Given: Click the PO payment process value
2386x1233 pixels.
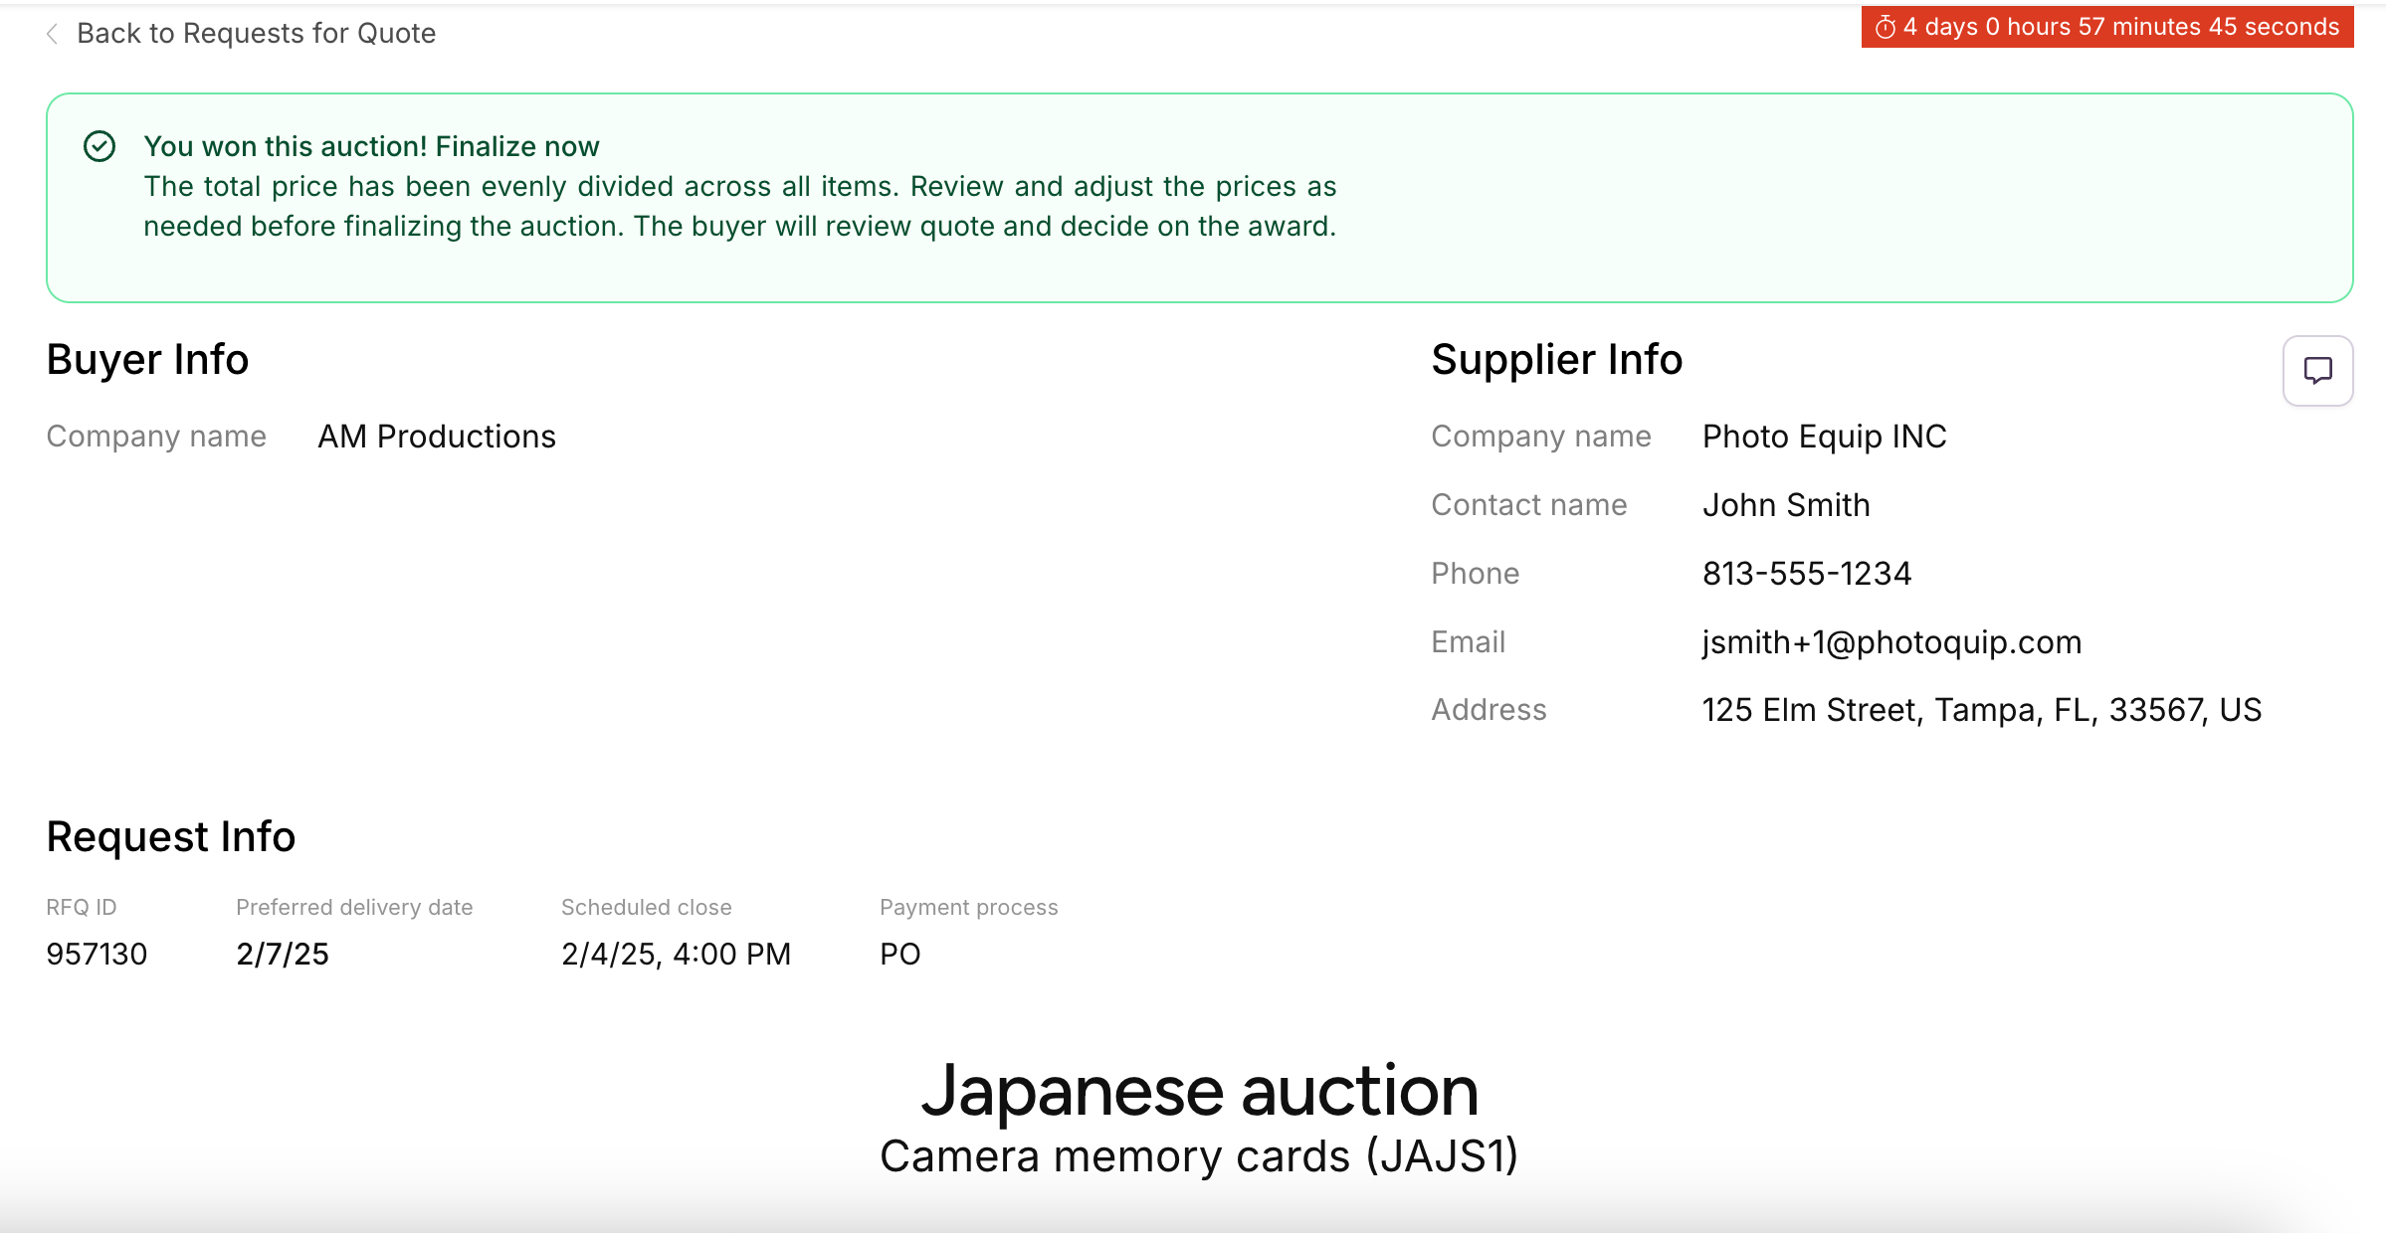Looking at the screenshot, I should [x=900, y=954].
